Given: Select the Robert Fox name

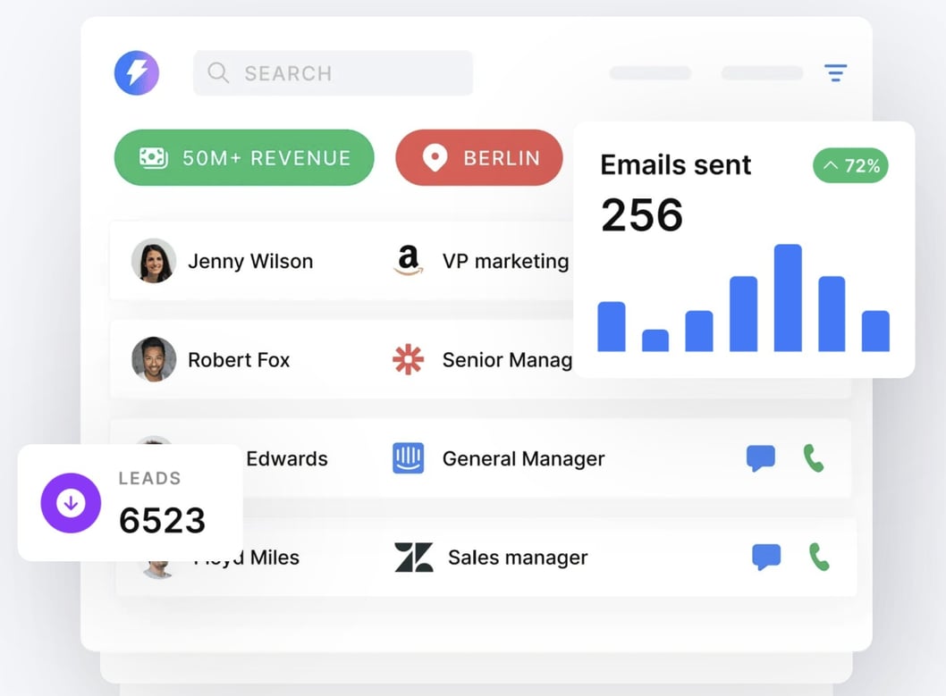Looking at the screenshot, I should (x=239, y=360).
